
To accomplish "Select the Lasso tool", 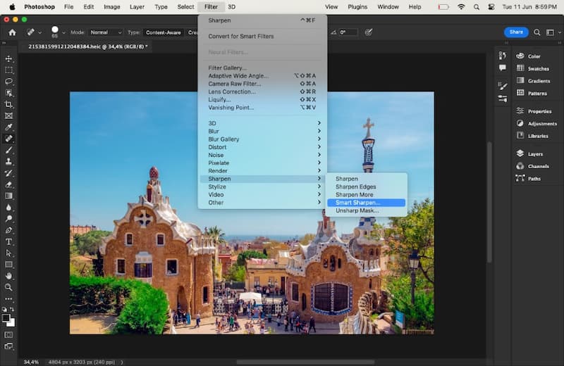I will (8, 82).
